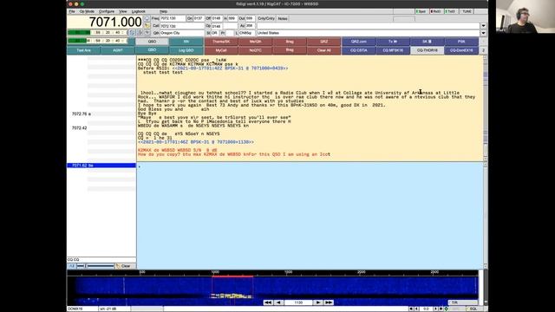Open the Logbook menu
The height and width of the screenshot is (312, 555).
tap(139, 11)
